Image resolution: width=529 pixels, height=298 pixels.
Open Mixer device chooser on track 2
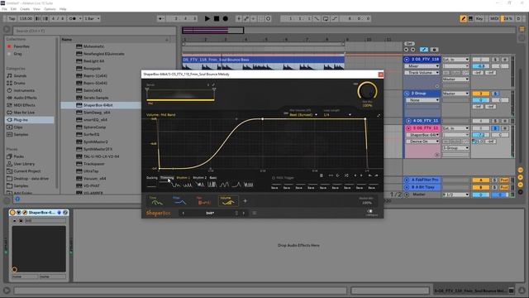point(422,66)
